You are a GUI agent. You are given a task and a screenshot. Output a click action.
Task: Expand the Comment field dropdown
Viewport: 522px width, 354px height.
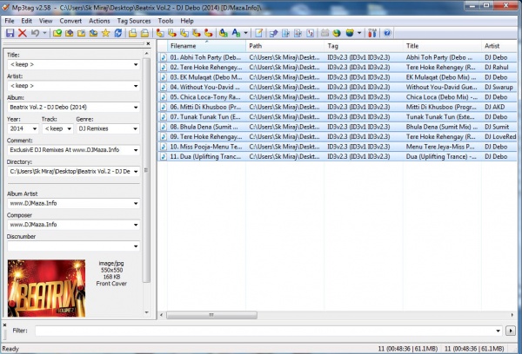tap(136, 150)
